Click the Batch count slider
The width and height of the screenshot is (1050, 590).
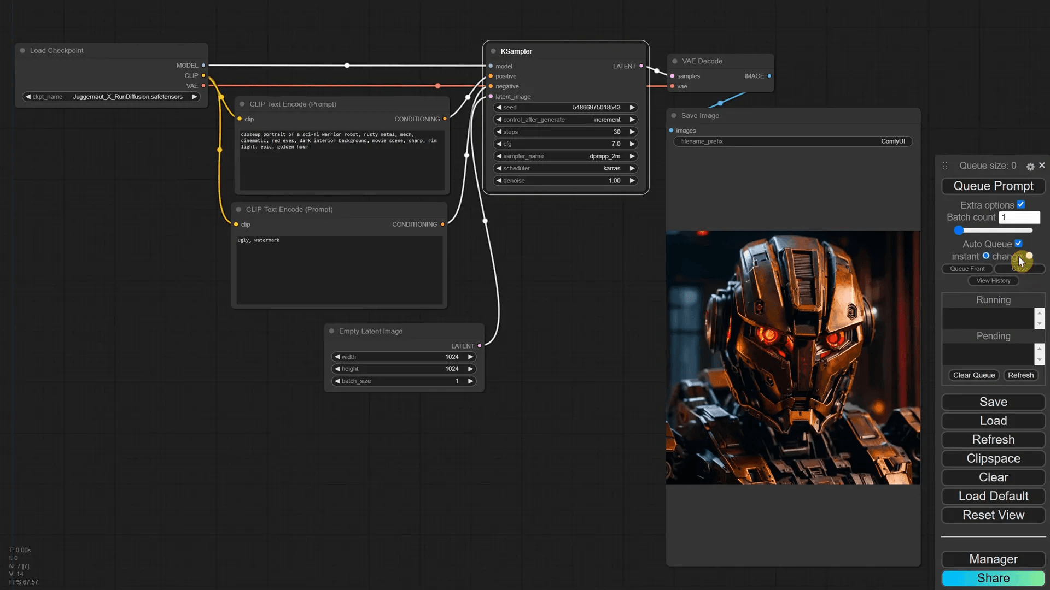(x=993, y=231)
